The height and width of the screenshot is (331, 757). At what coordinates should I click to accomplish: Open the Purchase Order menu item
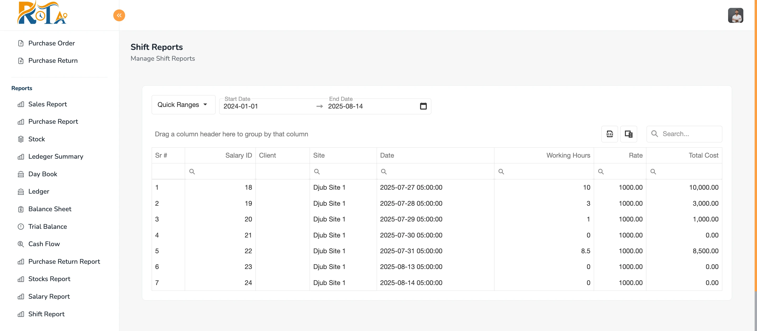[52, 43]
